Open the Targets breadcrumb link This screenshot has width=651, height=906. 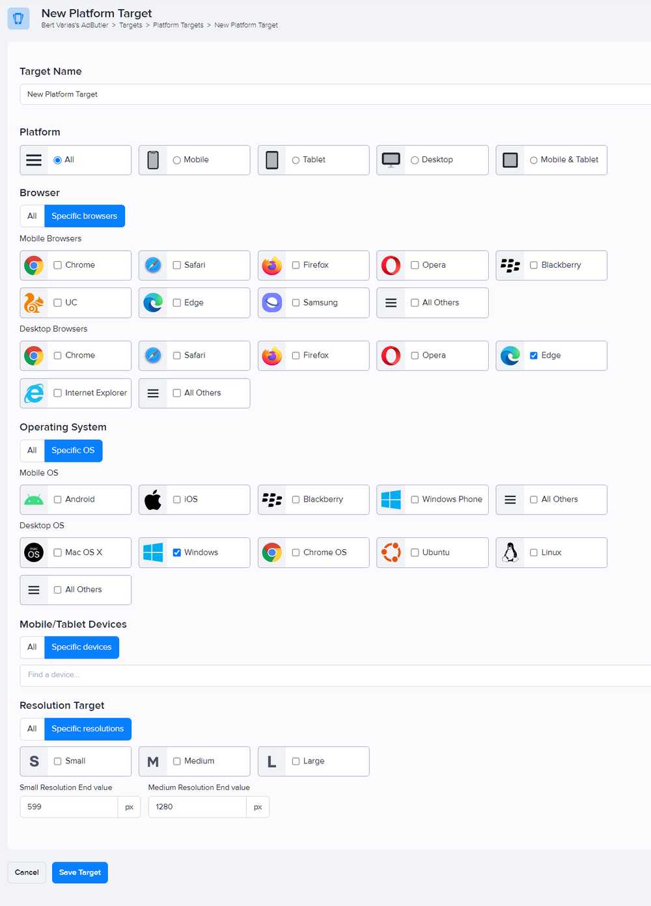click(131, 25)
